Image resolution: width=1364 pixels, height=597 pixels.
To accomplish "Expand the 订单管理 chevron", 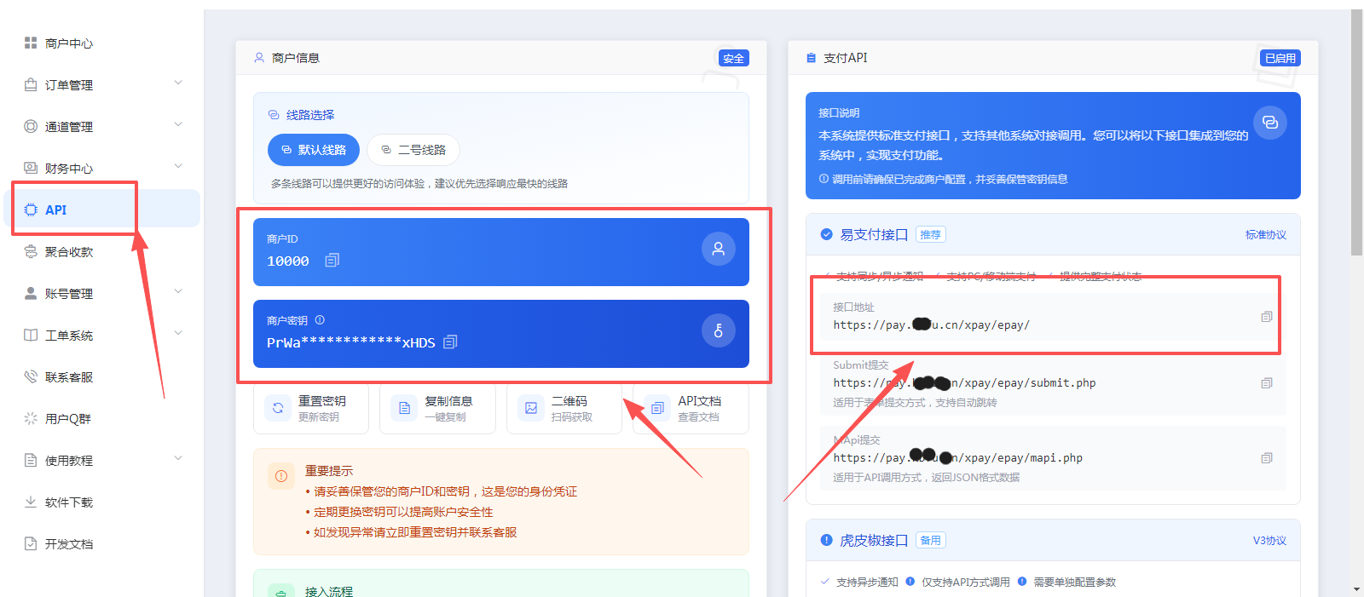I will [178, 83].
